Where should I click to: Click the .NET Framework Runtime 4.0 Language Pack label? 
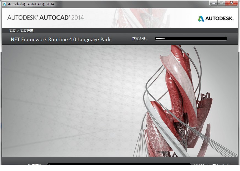60,40
